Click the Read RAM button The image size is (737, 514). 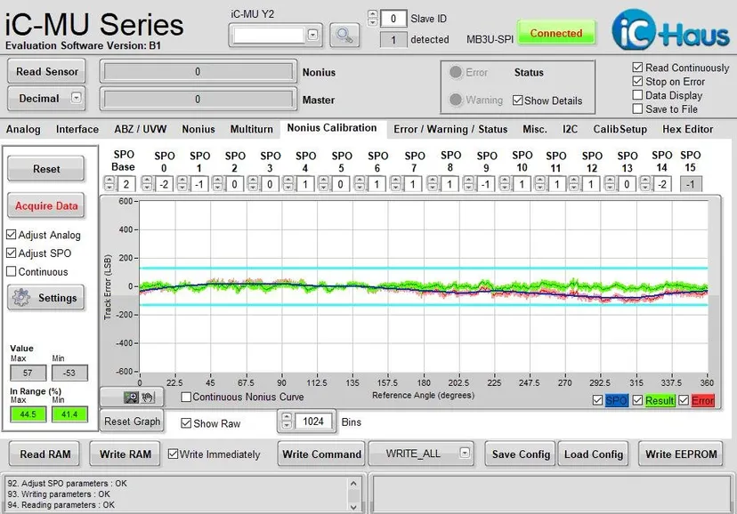click(x=45, y=454)
